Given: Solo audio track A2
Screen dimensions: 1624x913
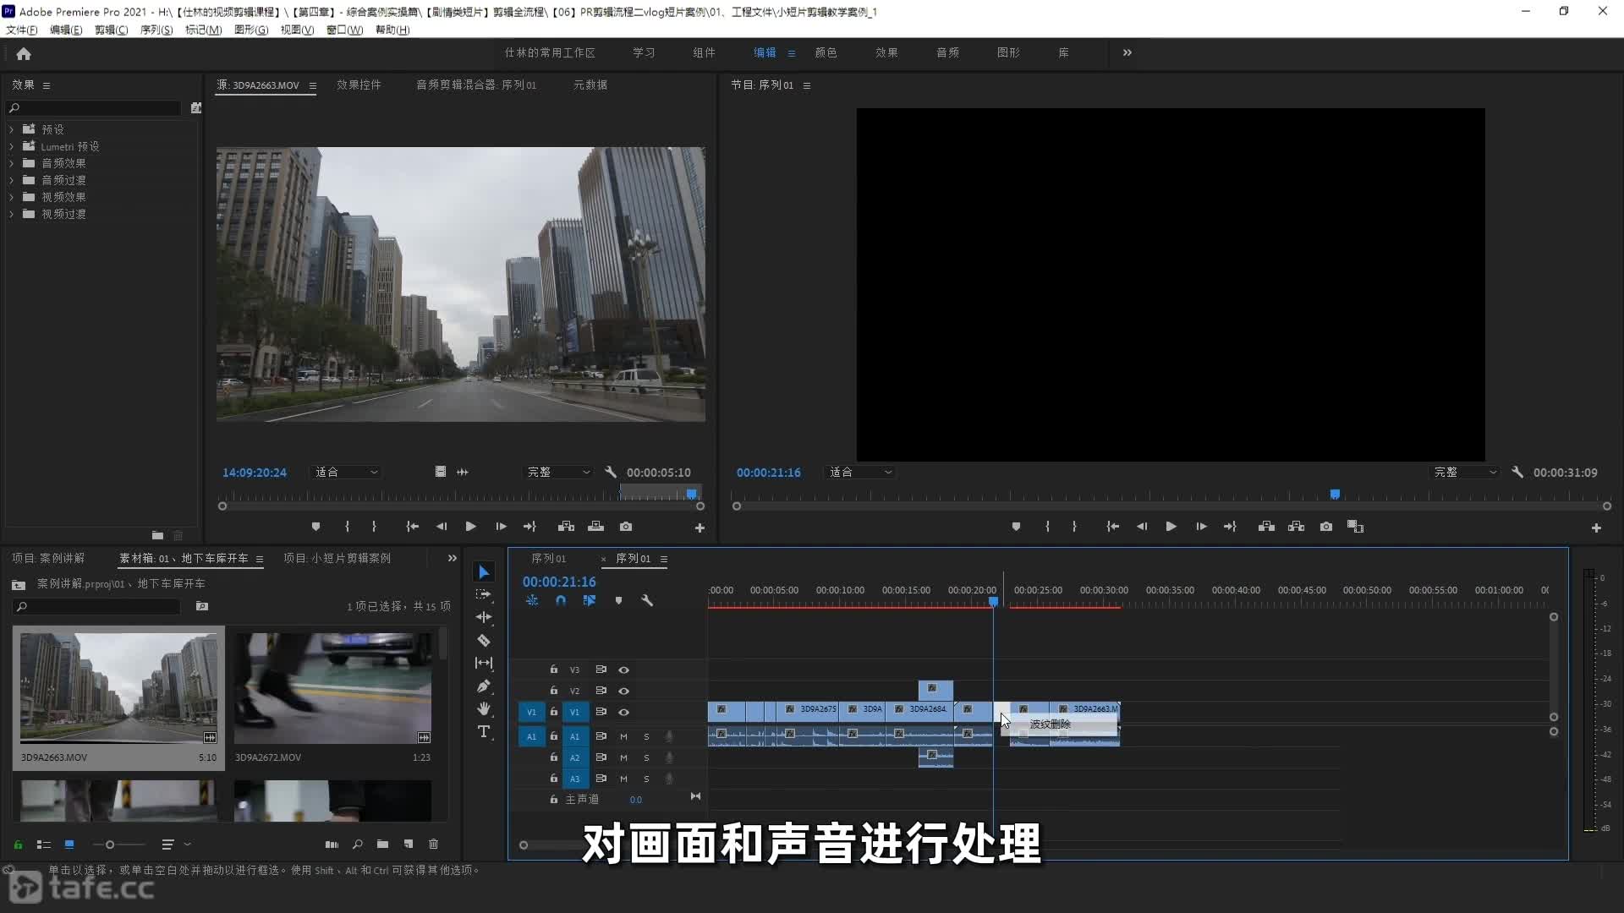Looking at the screenshot, I should click(x=647, y=757).
